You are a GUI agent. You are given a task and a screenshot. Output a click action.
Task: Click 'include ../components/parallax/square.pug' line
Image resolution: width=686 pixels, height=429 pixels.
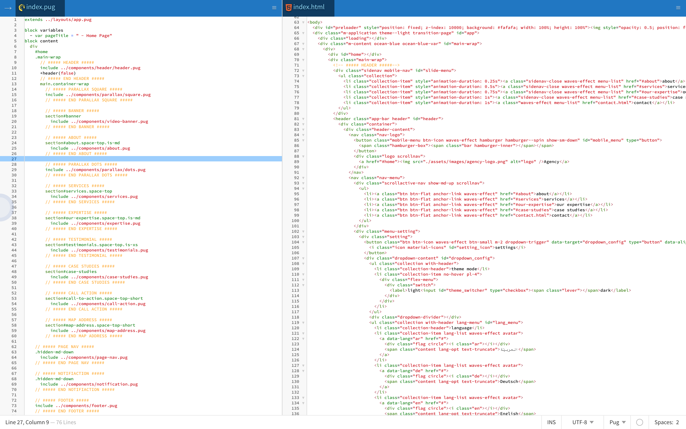[98, 95]
